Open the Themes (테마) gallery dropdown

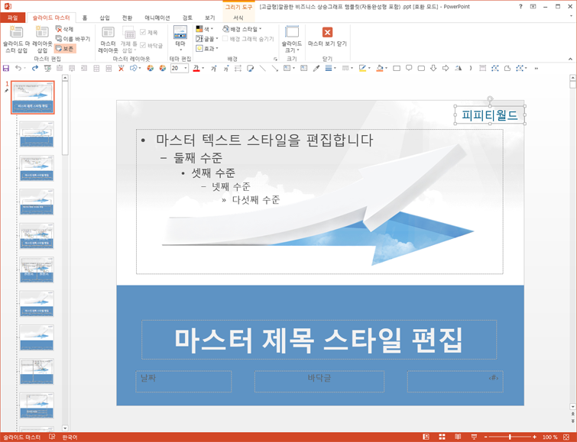tap(180, 39)
